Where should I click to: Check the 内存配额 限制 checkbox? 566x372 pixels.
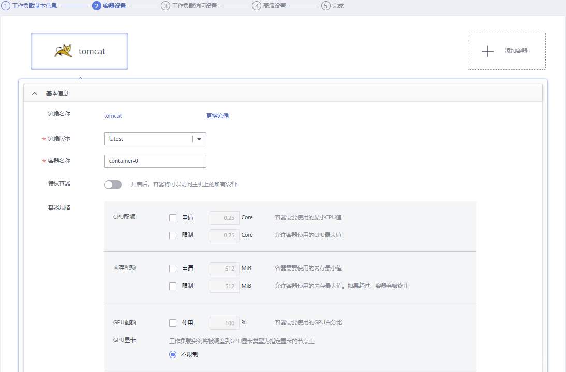173,286
